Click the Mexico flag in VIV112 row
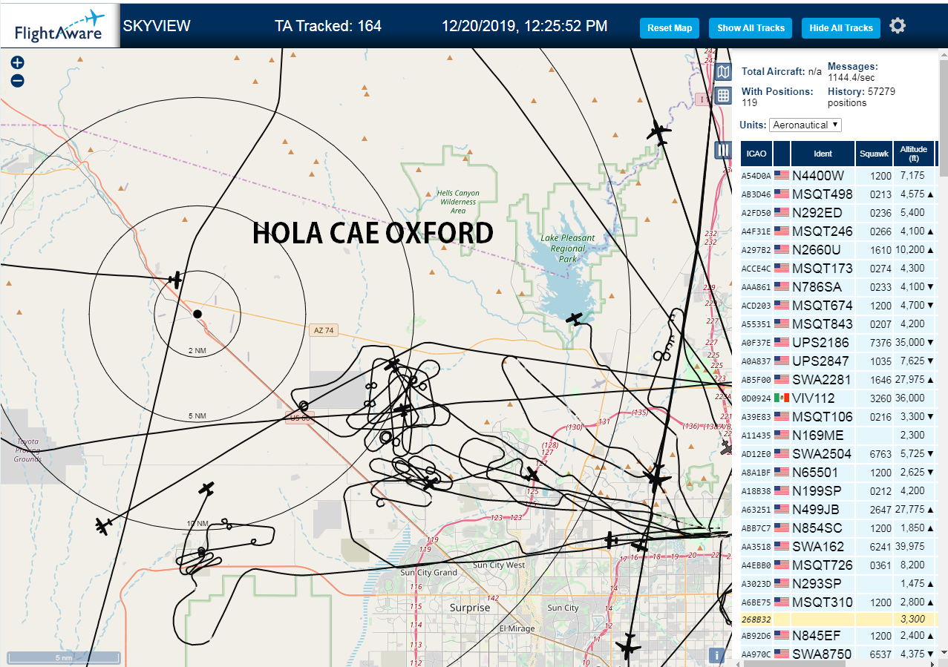The height and width of the screenshot is (667, 948). (x=782, y=398)
